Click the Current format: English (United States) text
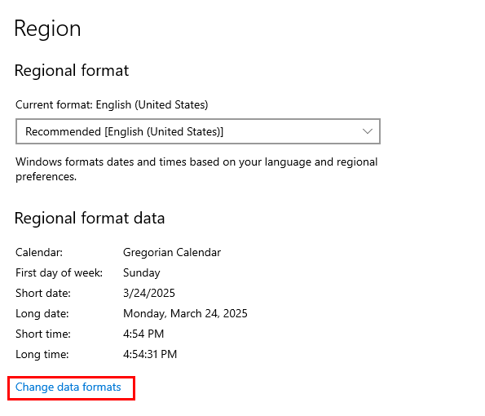Screen dimensions: 485x416 tap(112, 105)
